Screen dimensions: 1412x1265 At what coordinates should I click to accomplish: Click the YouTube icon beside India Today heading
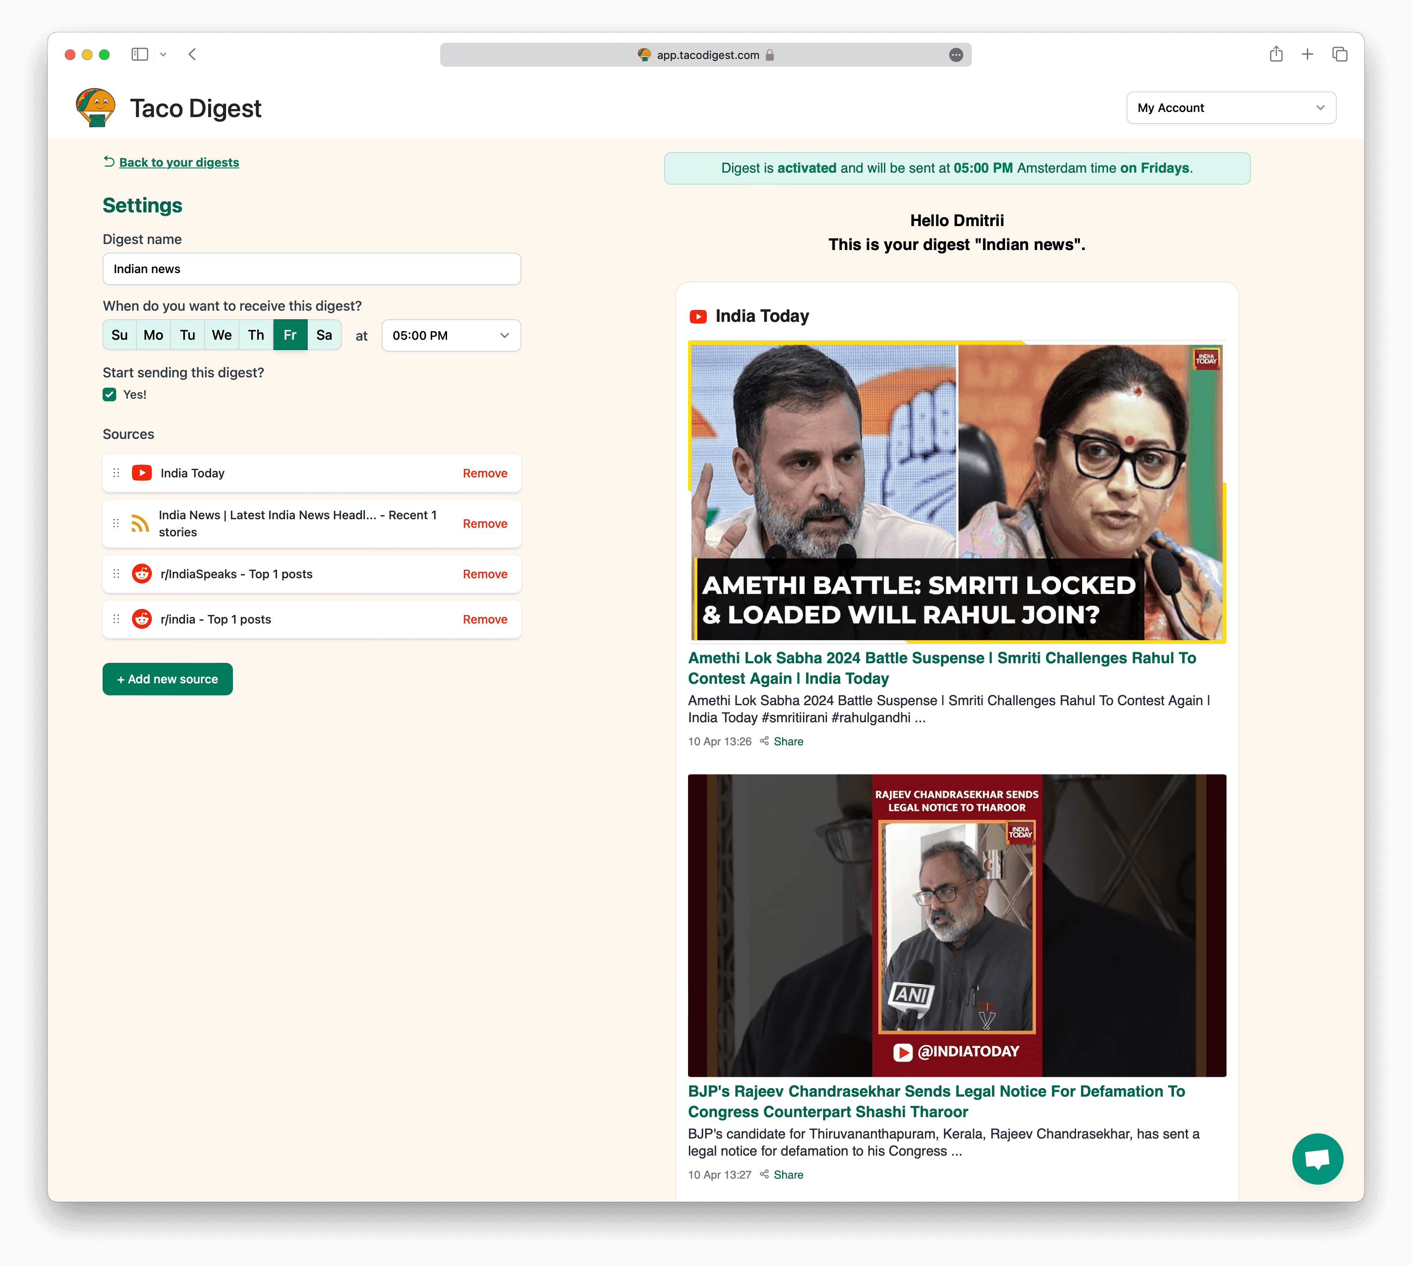[x=697, y=317]
